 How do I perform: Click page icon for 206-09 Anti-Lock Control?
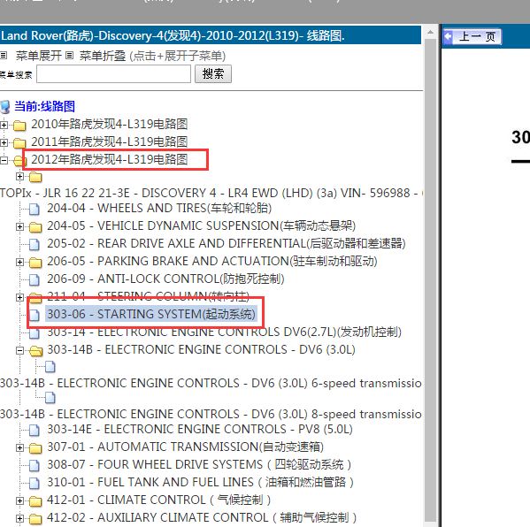(35, 279)
